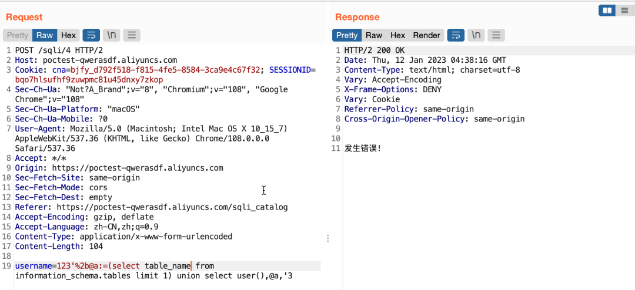This screenshot has width=635, height=290.
Task: Click the Origin header line
Action: (119, 168)
